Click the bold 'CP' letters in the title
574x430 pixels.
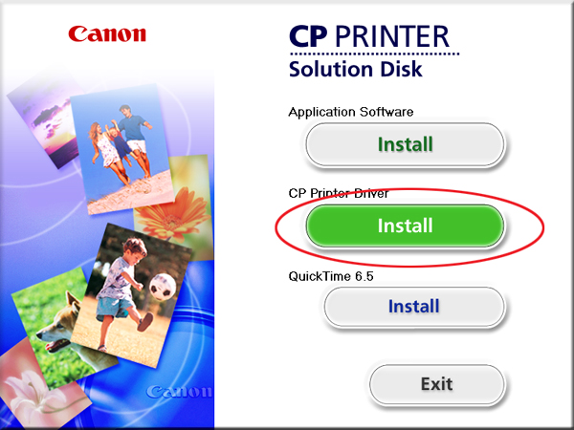308,36
